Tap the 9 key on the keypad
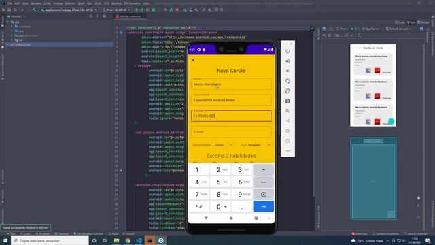This screenshot has width=435, height=245. pyautogui.click(x=242, y=194)
